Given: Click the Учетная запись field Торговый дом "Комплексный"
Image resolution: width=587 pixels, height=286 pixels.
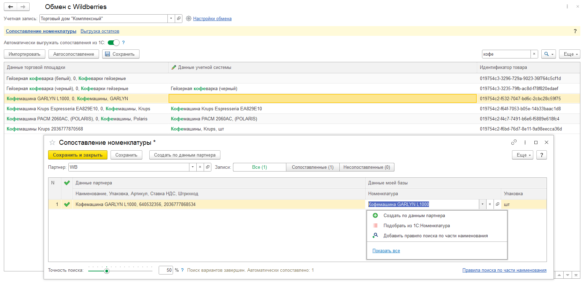Looking at the screenshot, I should point(104,18).
